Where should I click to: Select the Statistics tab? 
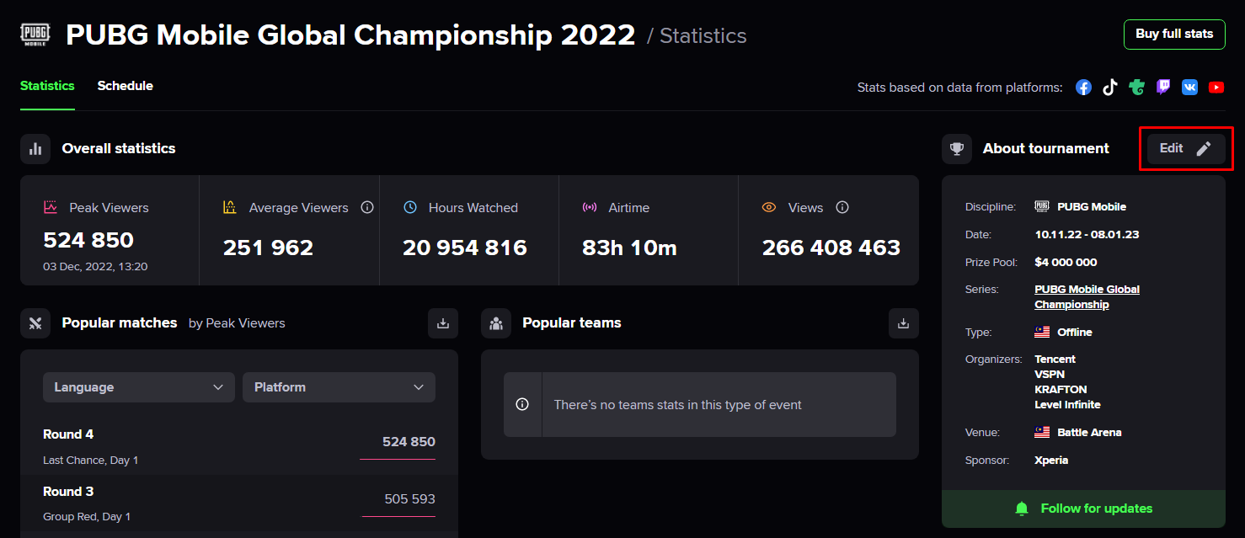click(x=47, y=86)
